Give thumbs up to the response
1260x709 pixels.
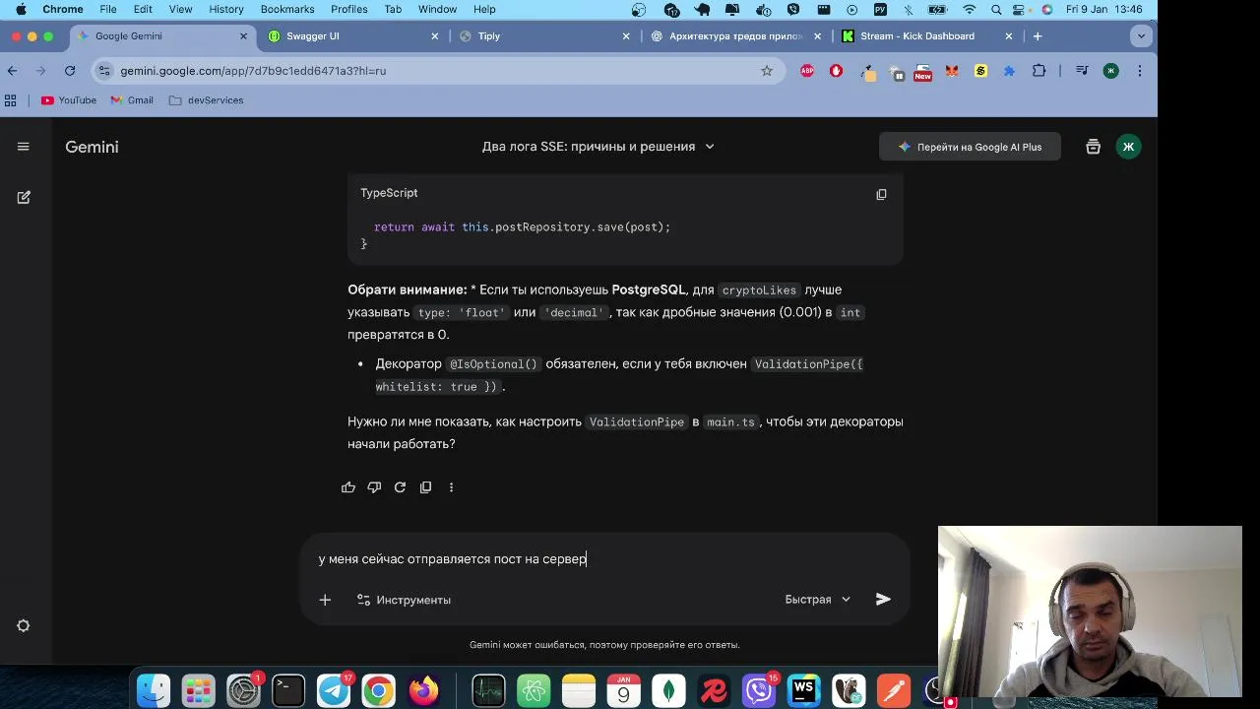348,487
